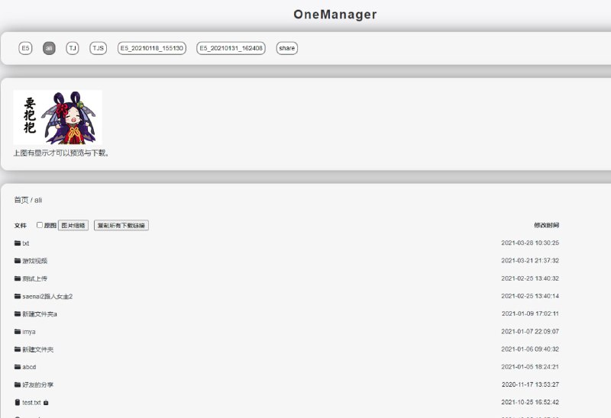The height and width of the screenshot is (418, 611).
Task: Click the folder icon beside imya
Action: pyautogui.click(x=18, y=332)
